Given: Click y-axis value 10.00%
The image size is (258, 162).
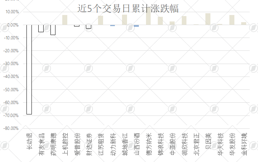Looking at the screenshot, I should 12,12.
